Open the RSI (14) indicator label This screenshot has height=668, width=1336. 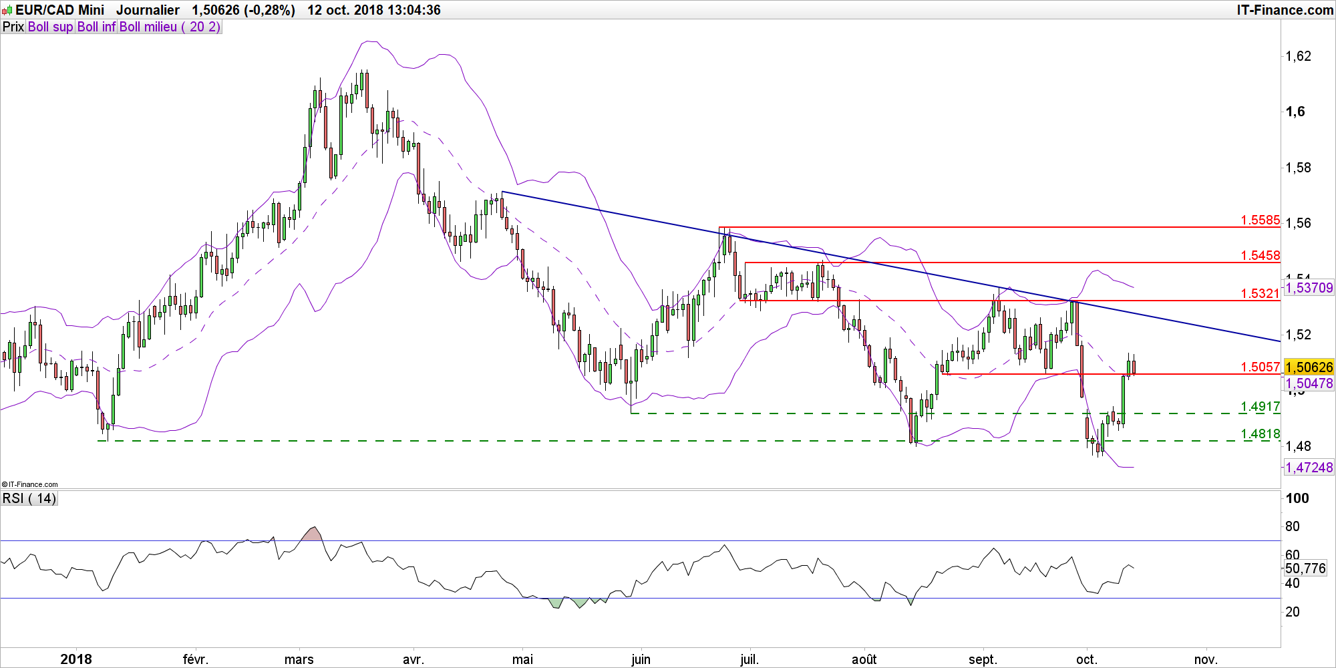(29, 498)
